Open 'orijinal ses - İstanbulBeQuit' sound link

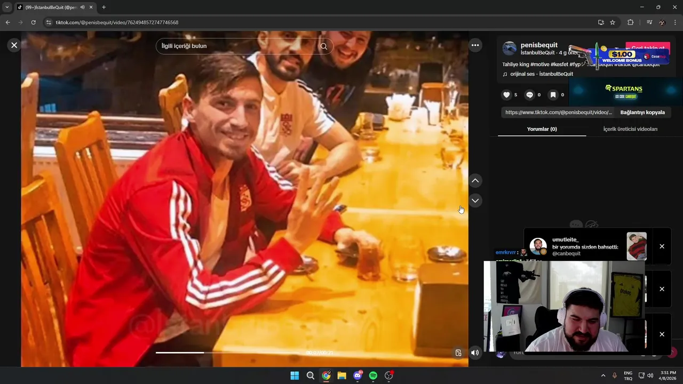click(x=542, y=74)
